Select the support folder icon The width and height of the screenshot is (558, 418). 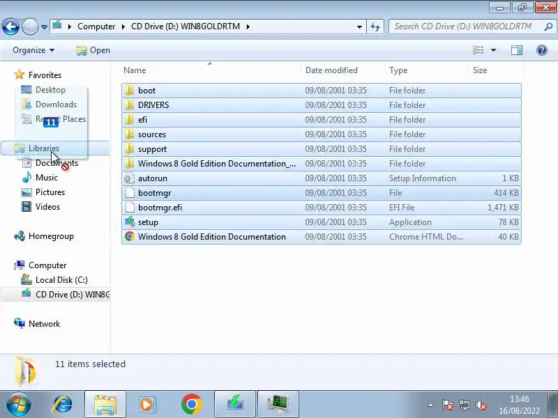pos(130,148)
